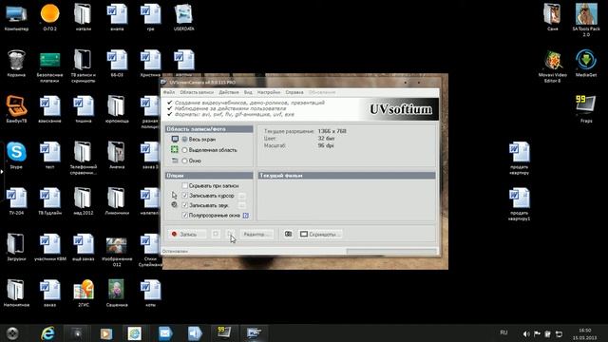Click the Остановлен status text
608x342 pixels.
[x=175, y=251]
